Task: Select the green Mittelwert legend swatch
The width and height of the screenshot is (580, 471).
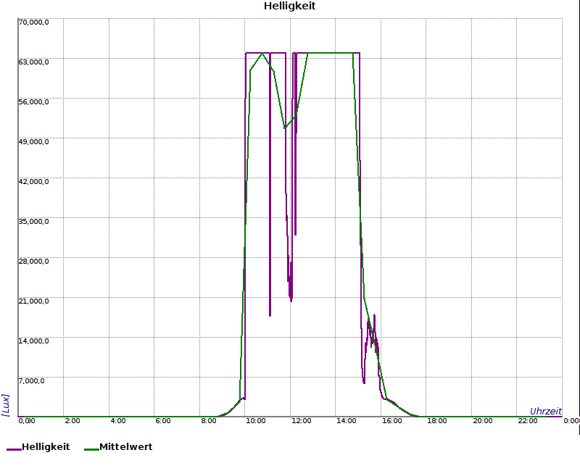Action: [x=91, y=449]
